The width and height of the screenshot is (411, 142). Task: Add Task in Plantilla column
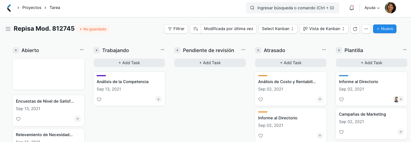coord(372,63)
